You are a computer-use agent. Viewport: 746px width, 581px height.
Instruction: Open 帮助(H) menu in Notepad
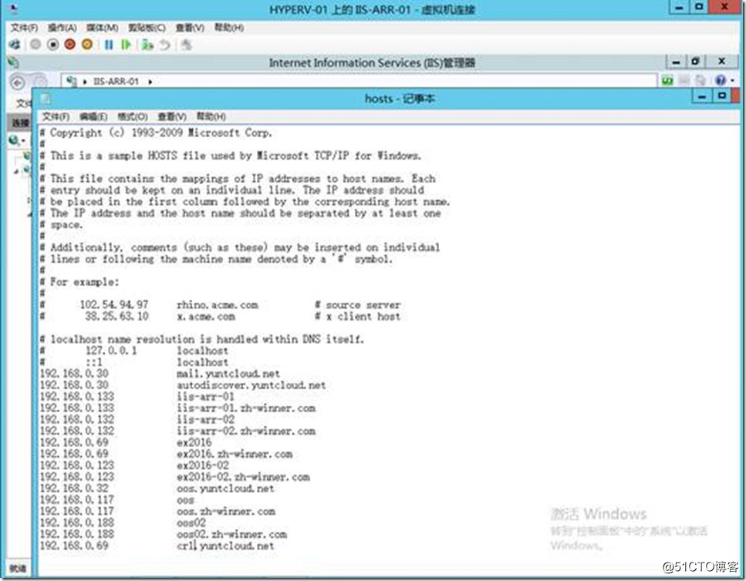click(x=211, y=116)
